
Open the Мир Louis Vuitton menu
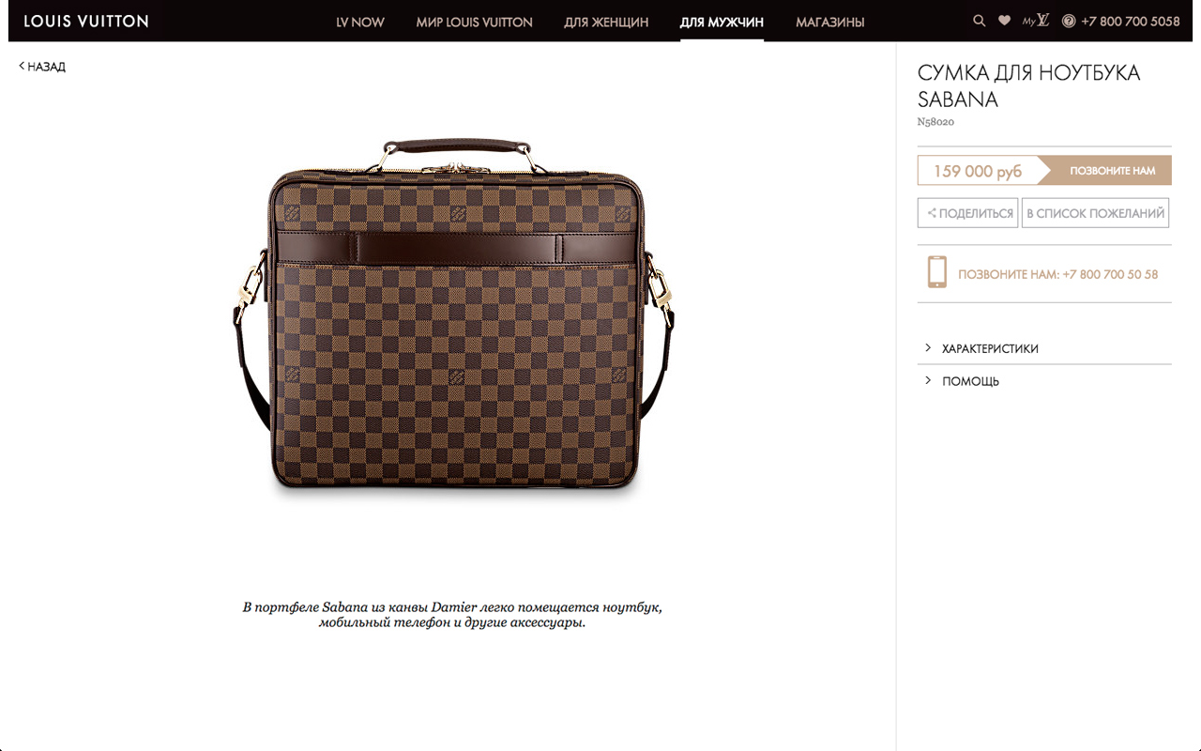pos(474,22)
